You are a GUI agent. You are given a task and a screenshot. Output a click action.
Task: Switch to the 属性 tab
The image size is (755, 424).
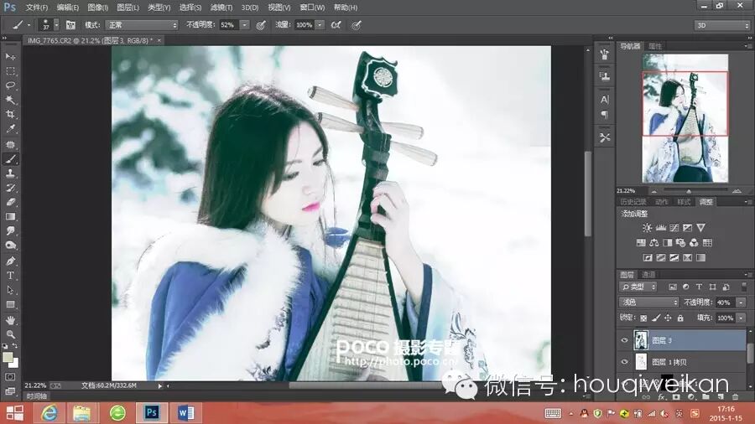point(655,46)
